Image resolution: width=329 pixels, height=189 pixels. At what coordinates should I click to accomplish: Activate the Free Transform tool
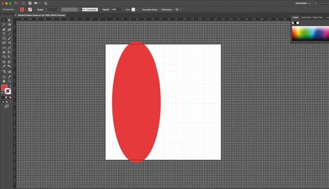pyautogui.click(x=9, y=52)
